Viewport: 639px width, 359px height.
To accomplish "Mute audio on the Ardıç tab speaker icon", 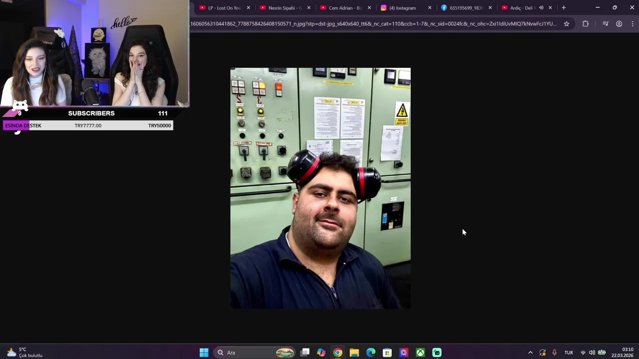I will pos(541,7).
